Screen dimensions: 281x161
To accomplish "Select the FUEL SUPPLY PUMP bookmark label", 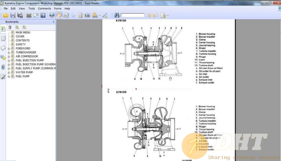I will click(x=36, y=68).
